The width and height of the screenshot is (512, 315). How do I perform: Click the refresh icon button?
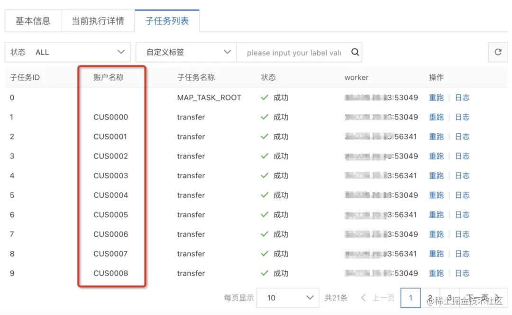pos(498,52)
